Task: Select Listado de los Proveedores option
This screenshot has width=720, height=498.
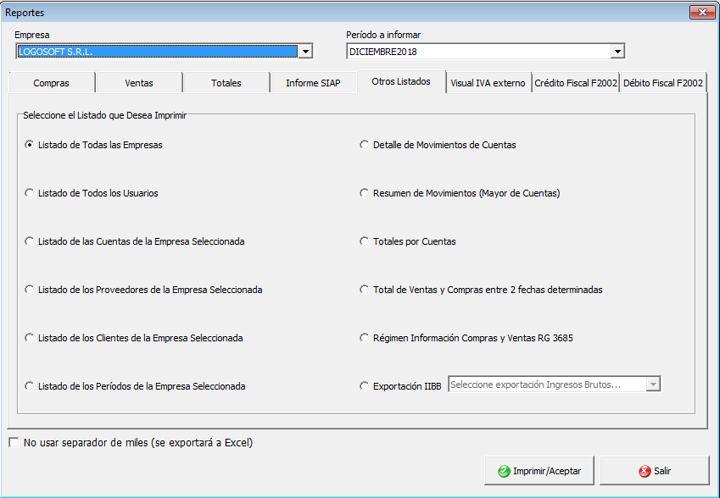Action: 31,290
